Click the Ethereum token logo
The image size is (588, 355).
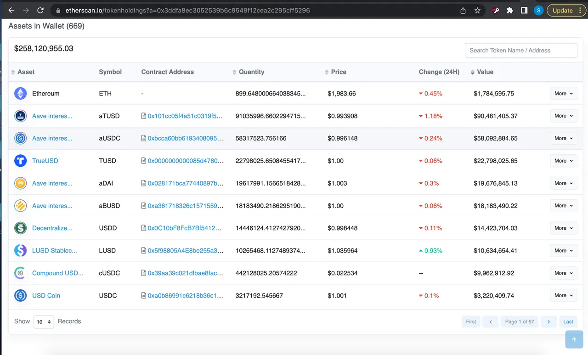tap(20, 94)
